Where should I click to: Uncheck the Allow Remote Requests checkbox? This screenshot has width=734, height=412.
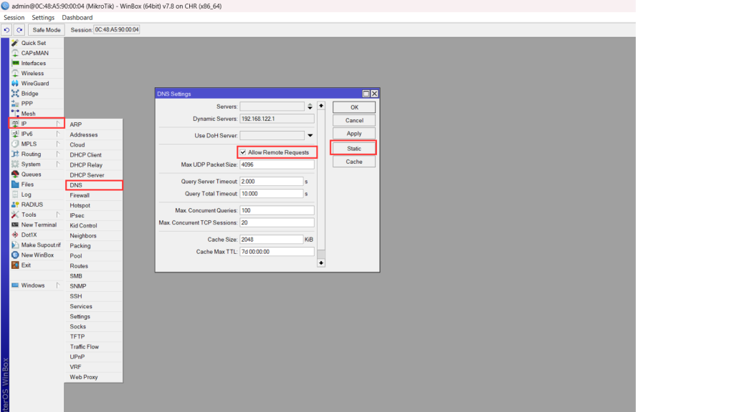point(243,152)
